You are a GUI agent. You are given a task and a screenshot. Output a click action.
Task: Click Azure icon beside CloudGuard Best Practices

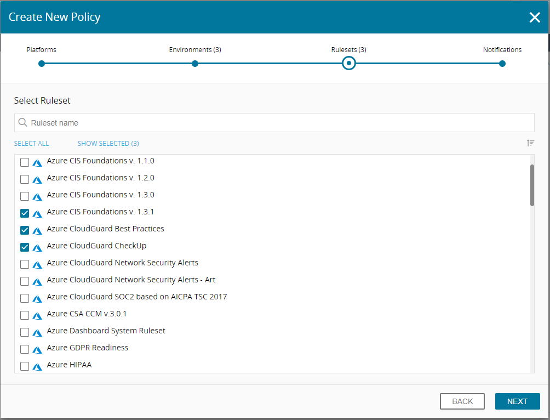click(x=37, y=231)
